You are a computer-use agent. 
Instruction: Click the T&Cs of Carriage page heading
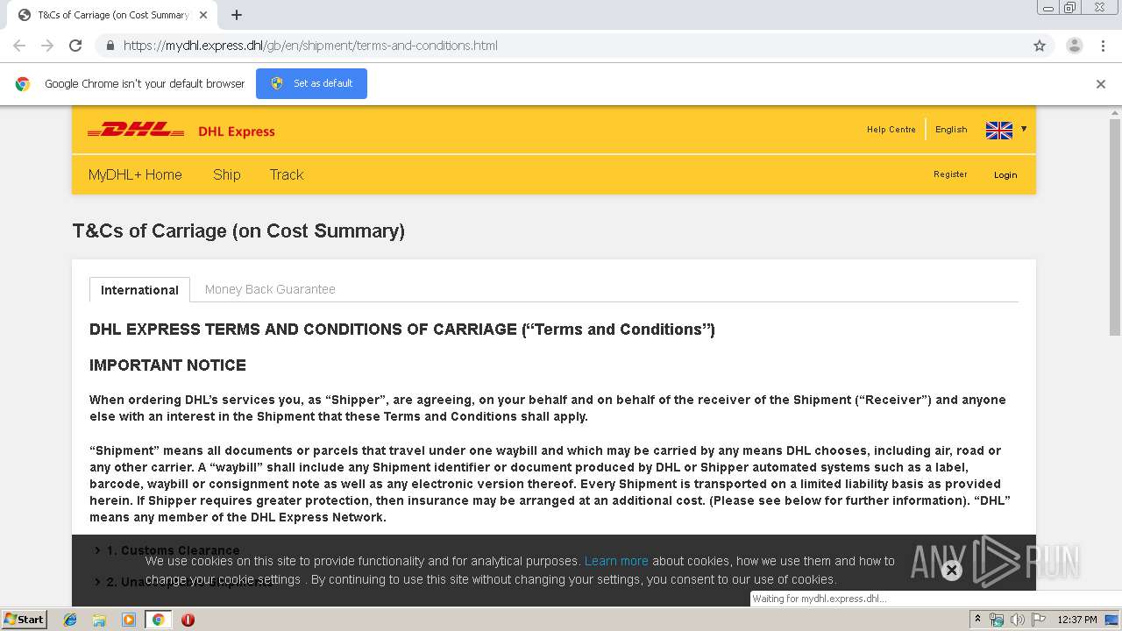click(238, 231)
